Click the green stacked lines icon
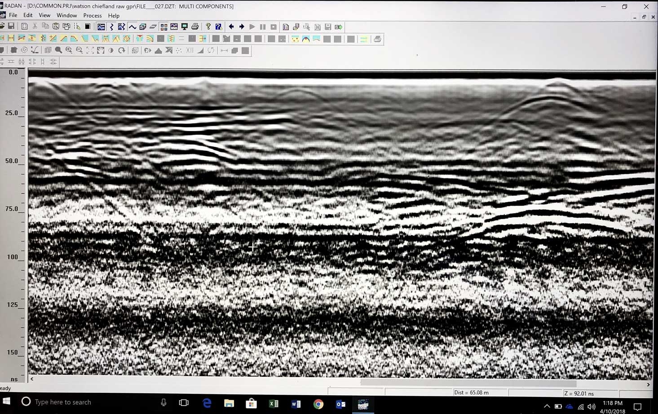658x414 pixels. 364,39
